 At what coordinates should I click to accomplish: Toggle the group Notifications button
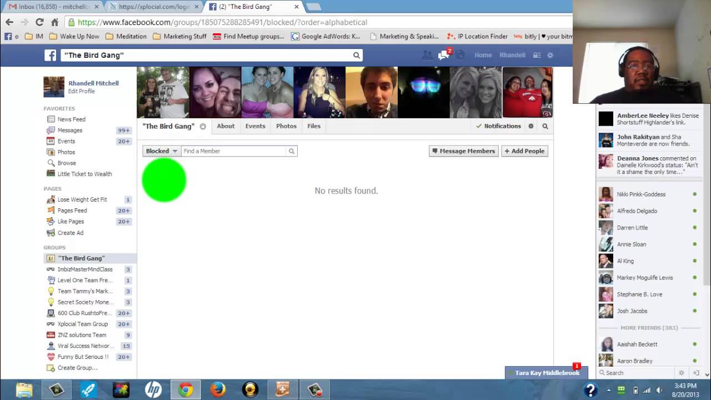pyautogui.click(x=498, y=126)
